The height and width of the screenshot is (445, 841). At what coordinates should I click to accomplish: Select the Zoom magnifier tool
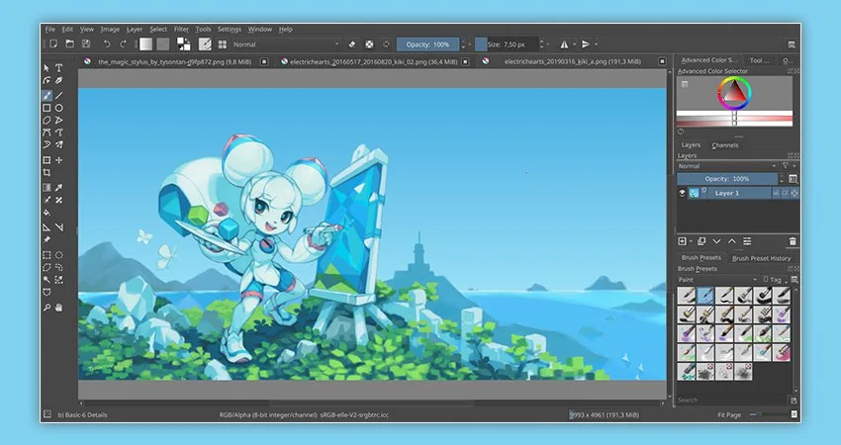pyautogui.click(x=47, y=308)
